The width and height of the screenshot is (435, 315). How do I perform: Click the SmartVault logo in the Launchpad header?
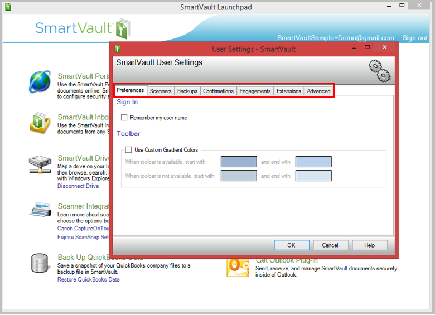point(82,28)
